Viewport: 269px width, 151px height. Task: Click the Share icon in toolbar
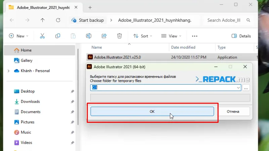(104, 36)
